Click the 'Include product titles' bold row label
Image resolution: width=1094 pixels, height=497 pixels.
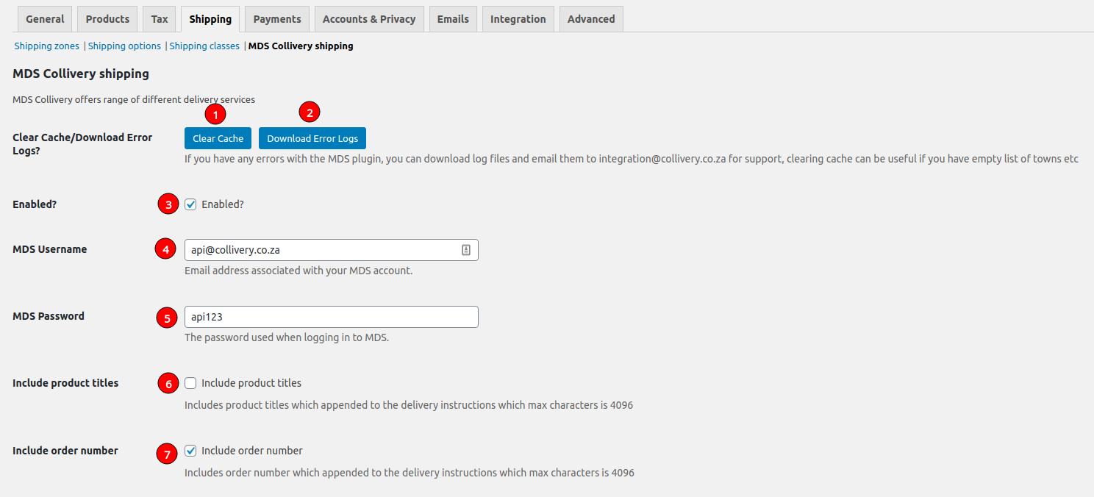point(65,383)
